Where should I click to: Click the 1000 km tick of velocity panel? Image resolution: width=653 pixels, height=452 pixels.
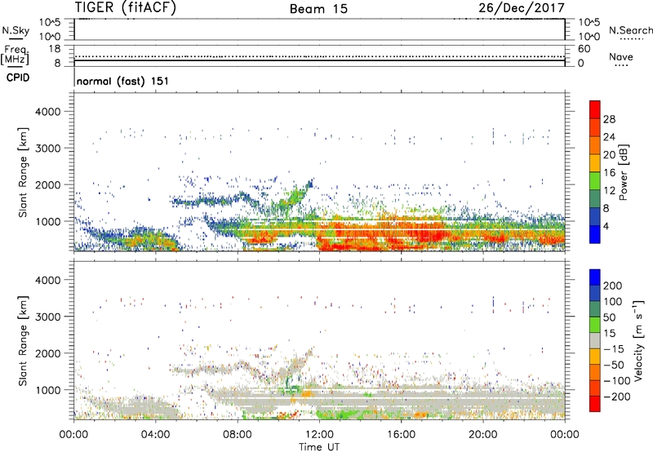(x=47, y=390)
